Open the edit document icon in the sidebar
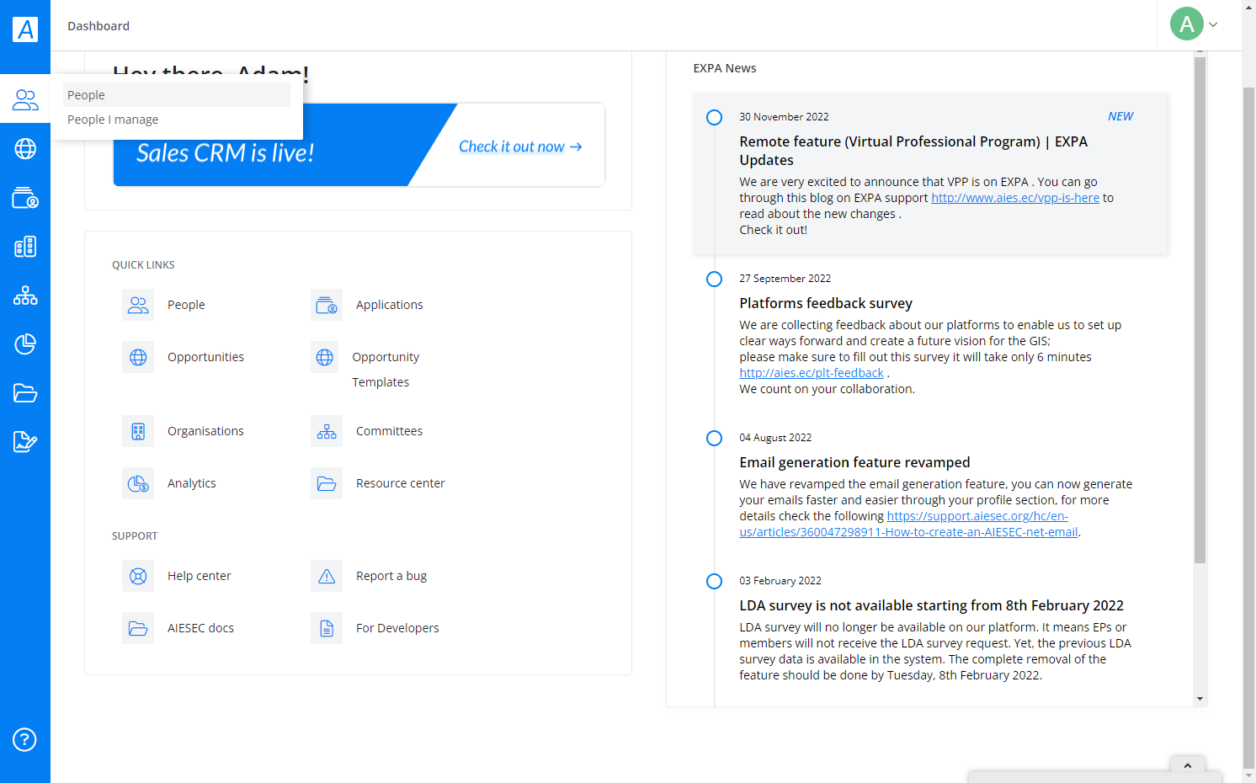 tap(25, 442)
